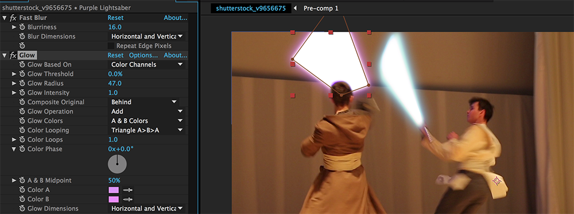
Task: Open the Color Looping dropdown
Action: tap(146, 130)
